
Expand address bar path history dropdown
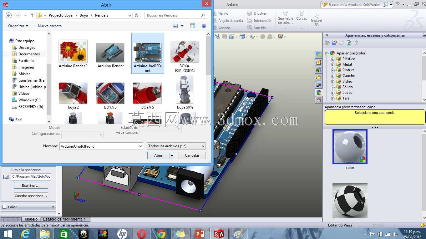coord(130,15)
